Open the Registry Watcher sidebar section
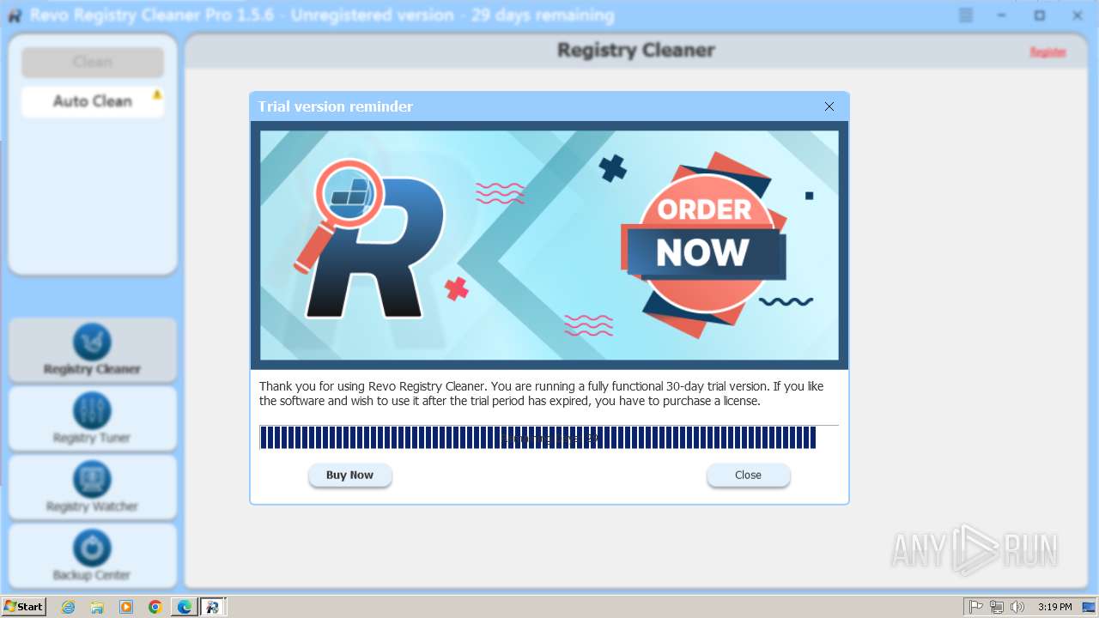 [x=93, y=488]
